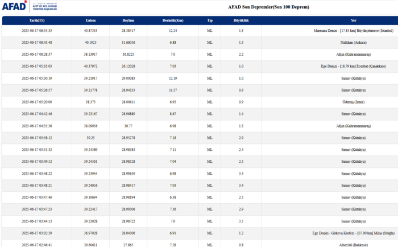Select the date cell 2025-06-17 03:02:39
The image size is (398, 247).
pyautogui.click(x=37, y=233)
